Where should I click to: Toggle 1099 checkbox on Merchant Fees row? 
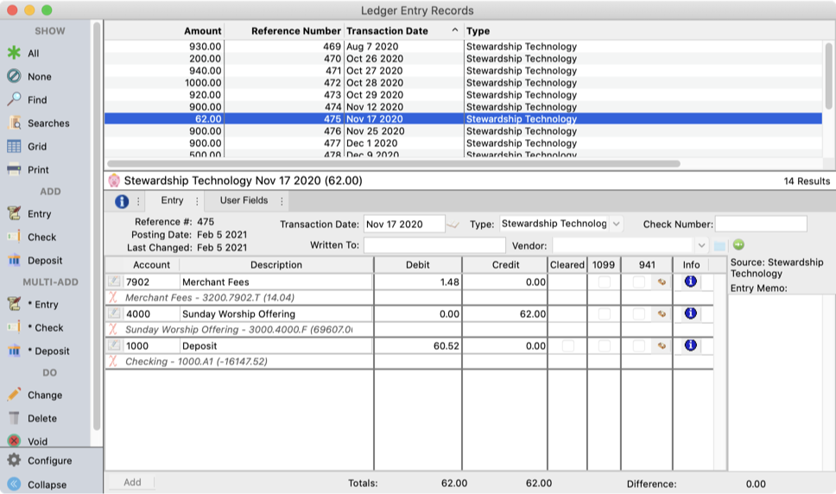point(604,282)
